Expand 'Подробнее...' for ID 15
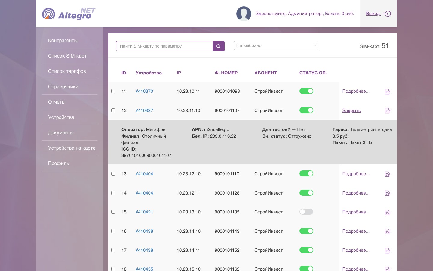 (356, 212)
